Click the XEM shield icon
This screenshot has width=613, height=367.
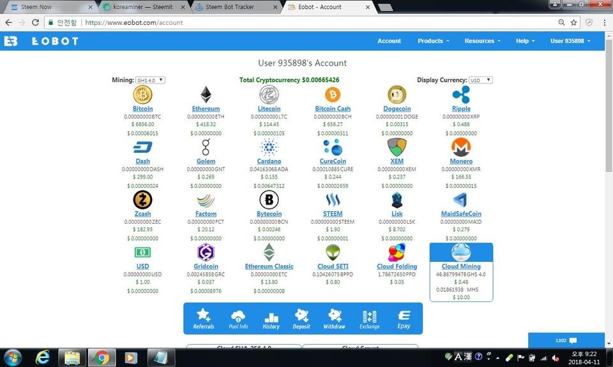(397, 147)
